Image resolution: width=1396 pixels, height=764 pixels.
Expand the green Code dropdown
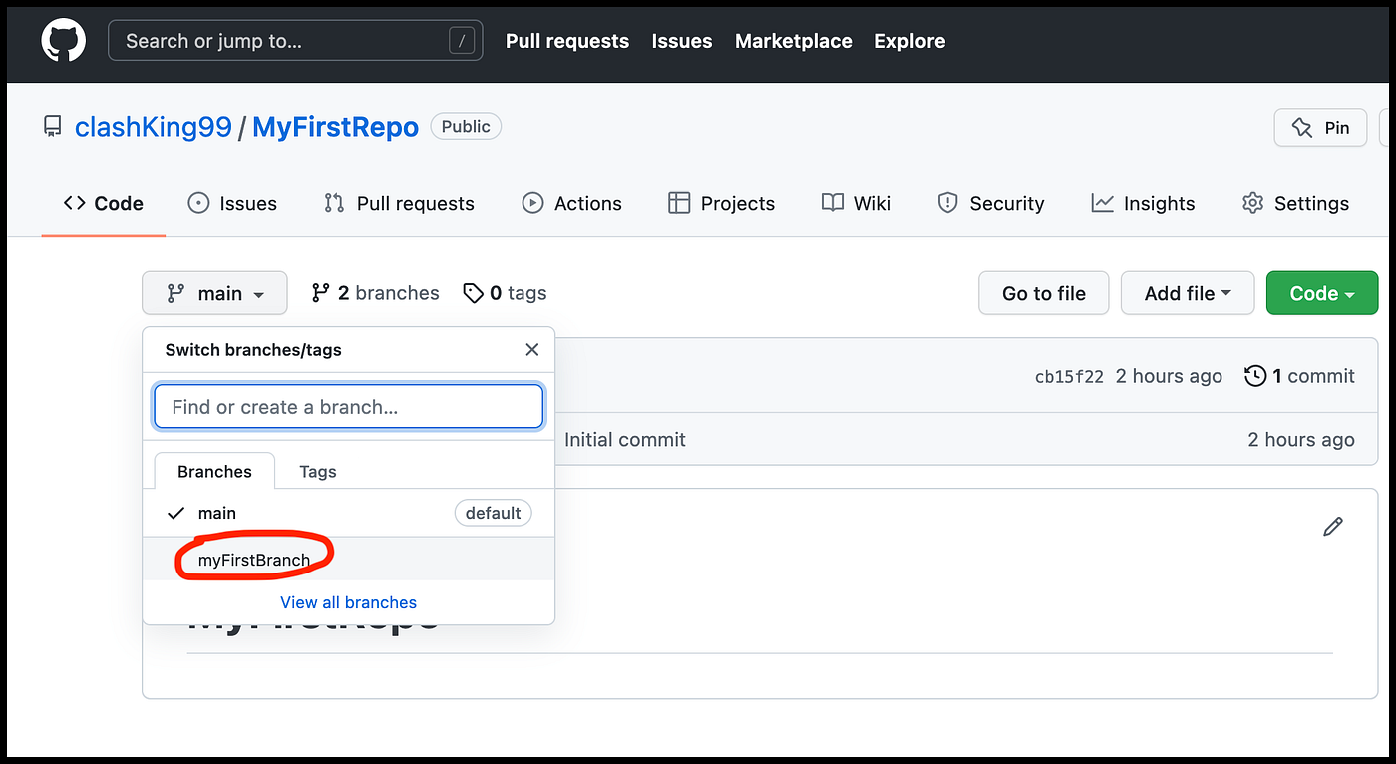pyautogui.click(x=1322, y=293)
